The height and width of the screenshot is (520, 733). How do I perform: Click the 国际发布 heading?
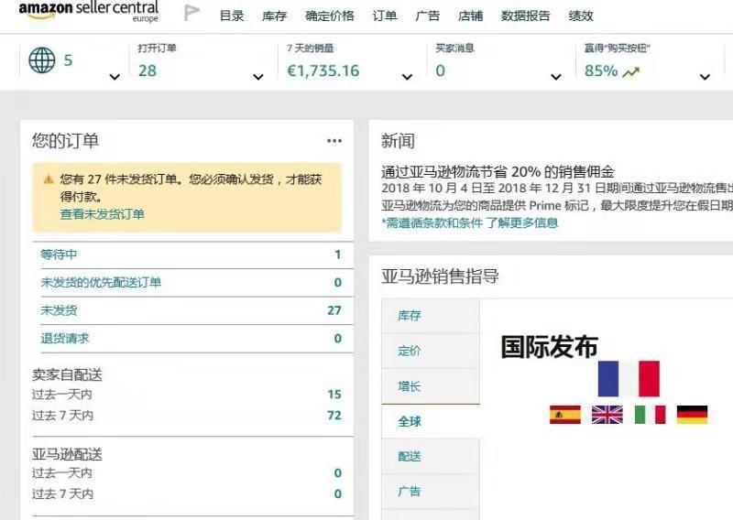coord(549,347)
